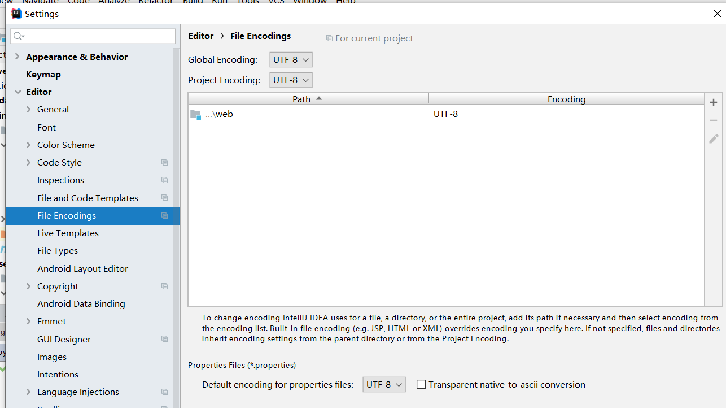
Task: Expand the General node
Action: (28, 110)
